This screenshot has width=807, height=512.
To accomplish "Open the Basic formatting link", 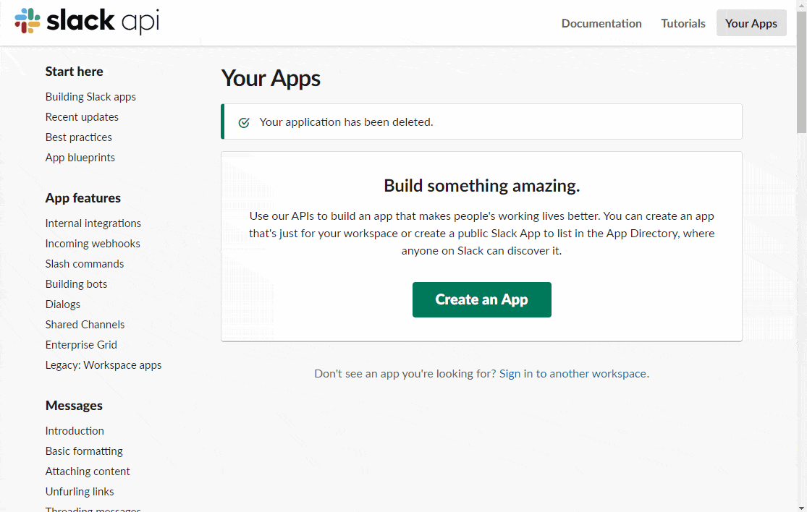I will pos(84,451).
